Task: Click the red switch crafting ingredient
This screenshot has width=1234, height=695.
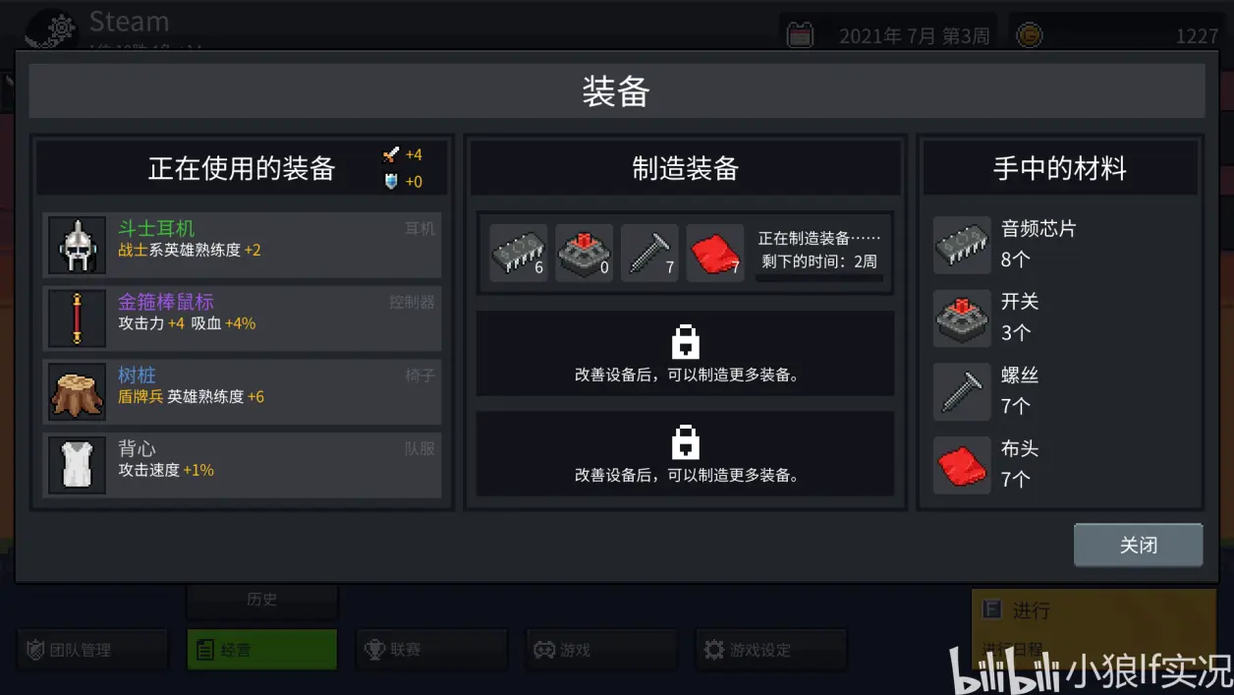Action: [x=585, y=253]
